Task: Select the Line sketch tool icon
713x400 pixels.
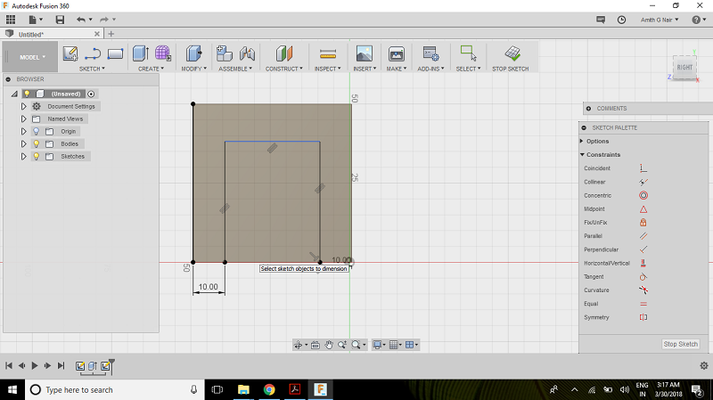Action: (93, 53)
